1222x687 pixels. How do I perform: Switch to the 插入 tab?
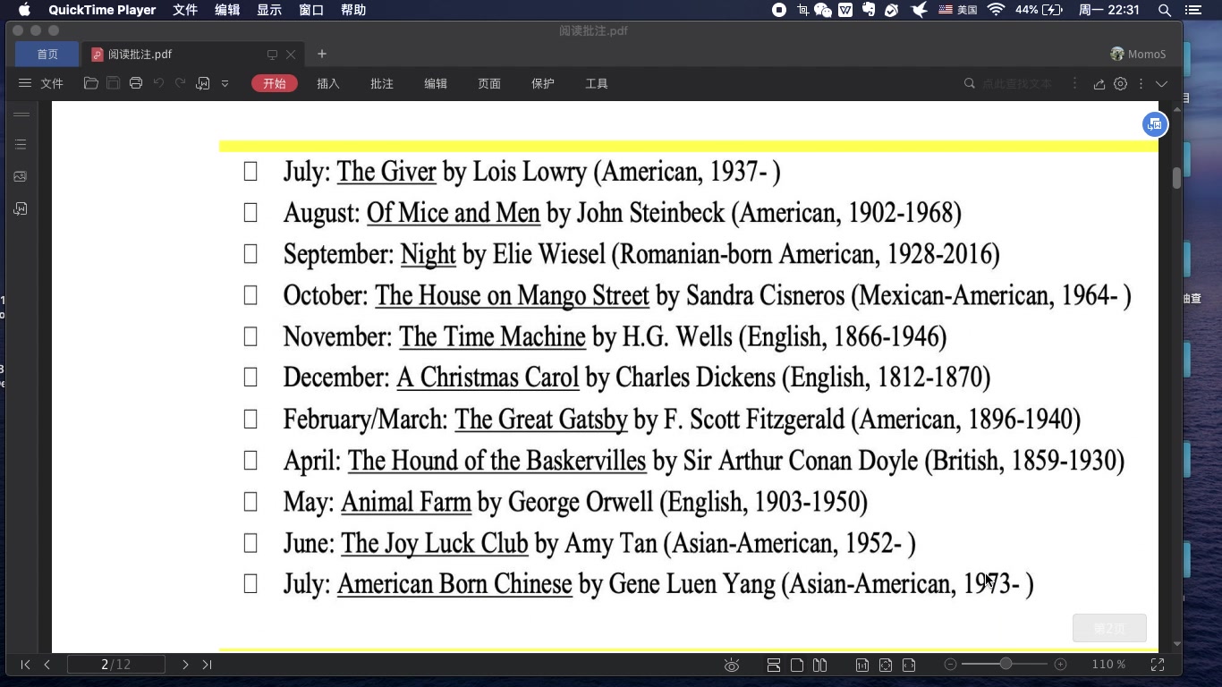tap(328, 83)
